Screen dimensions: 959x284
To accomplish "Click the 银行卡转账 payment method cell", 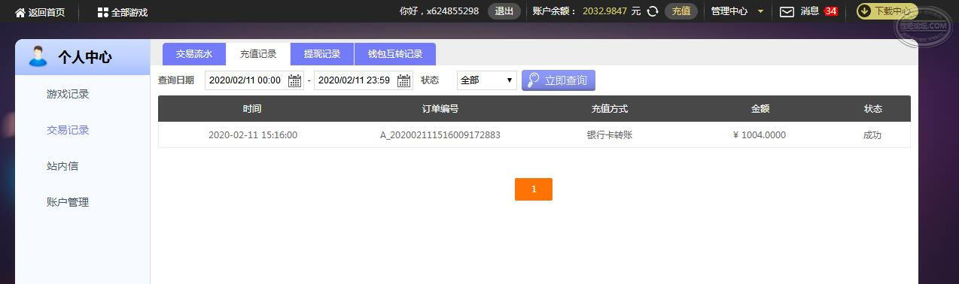I will pyautogui.click(x=610, y=135).
